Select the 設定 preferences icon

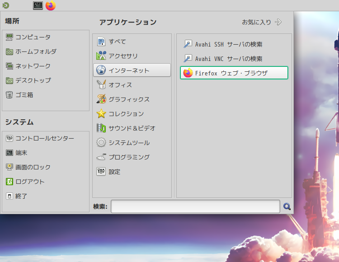(x=101, y=172)
